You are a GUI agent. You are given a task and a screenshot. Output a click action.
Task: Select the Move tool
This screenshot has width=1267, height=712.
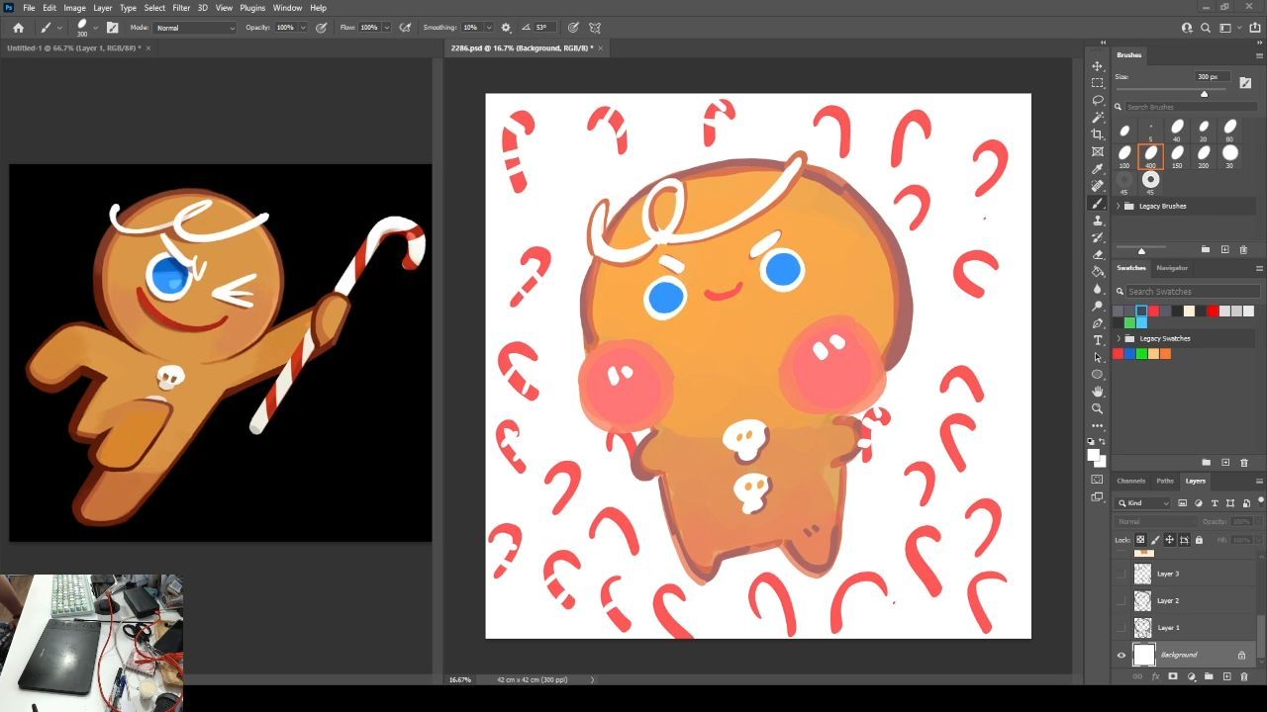1097,66
